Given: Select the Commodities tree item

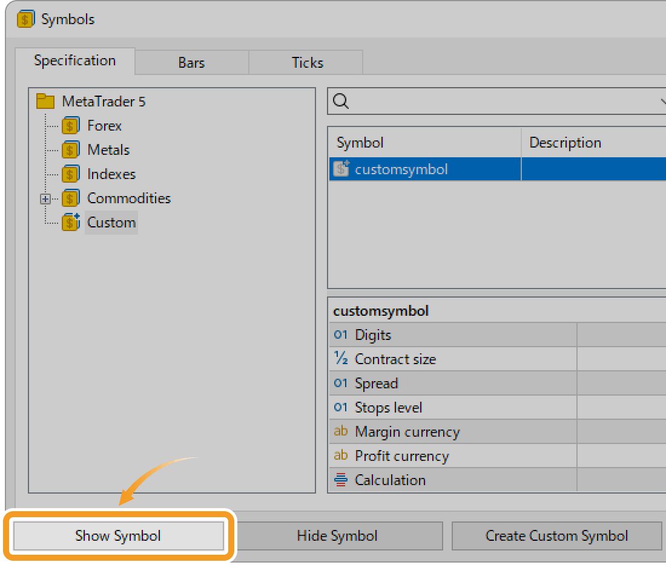Looking at the screenshot, I should coord(129,198).
